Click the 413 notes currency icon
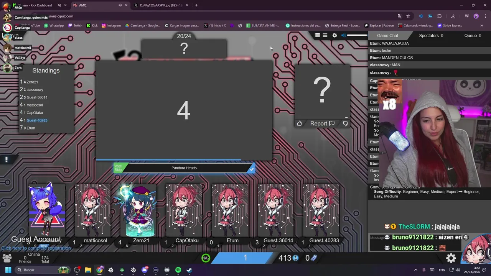Screen dimensions: 491x276 click(x=295, y=258)
